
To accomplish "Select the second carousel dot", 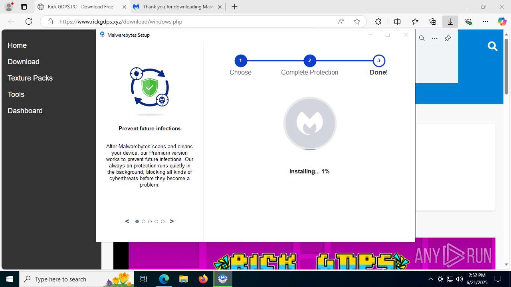I will coord(143,222).
